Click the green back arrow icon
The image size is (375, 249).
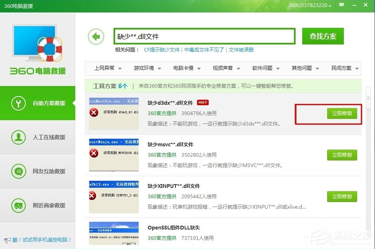96,36
